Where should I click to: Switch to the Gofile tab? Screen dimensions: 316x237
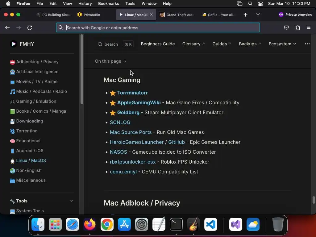tap(219, 15)
